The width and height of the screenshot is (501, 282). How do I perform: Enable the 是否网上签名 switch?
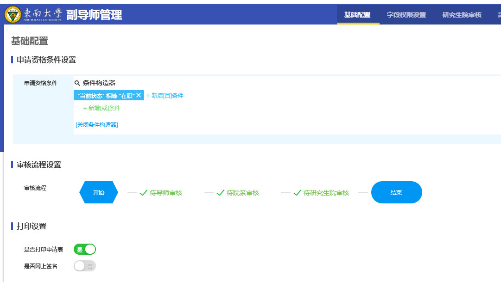click(85, 266)
